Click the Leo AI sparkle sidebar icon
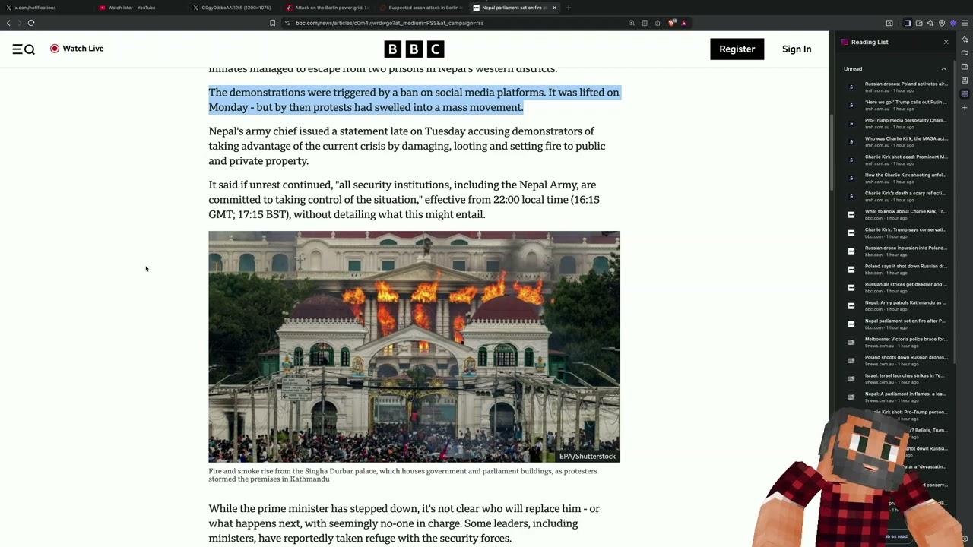 (965, 40)
